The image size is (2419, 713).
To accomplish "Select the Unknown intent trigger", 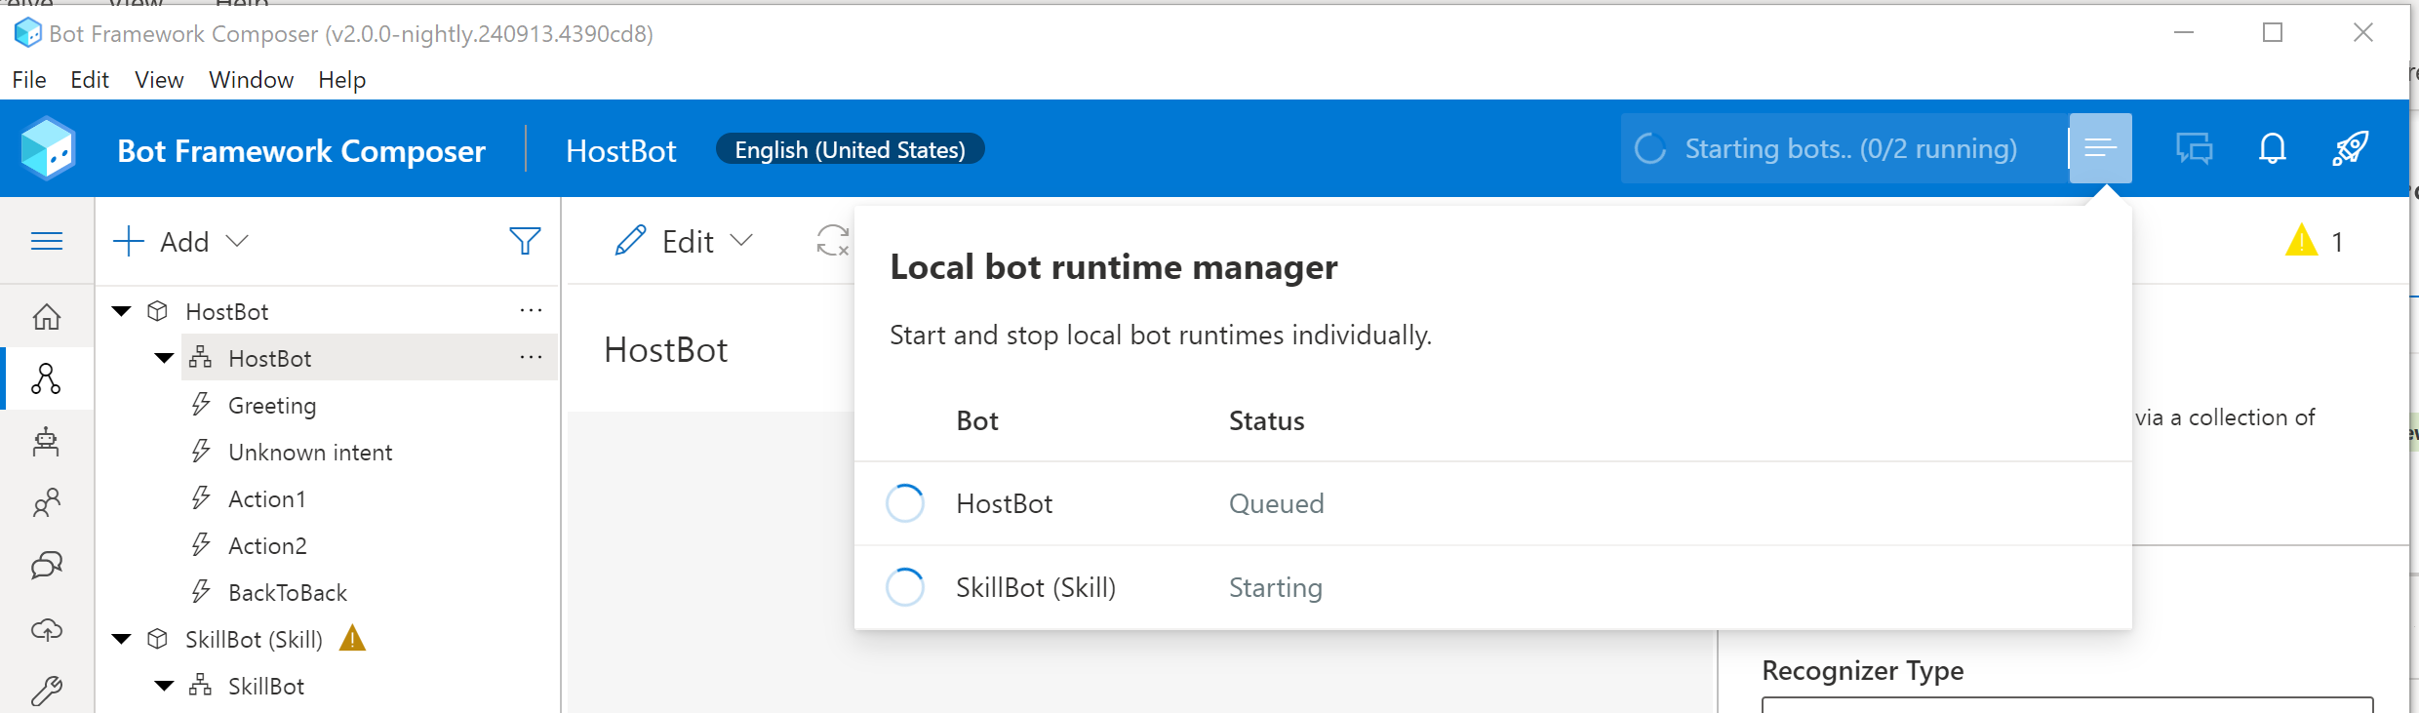I will [x=310, y=452].
